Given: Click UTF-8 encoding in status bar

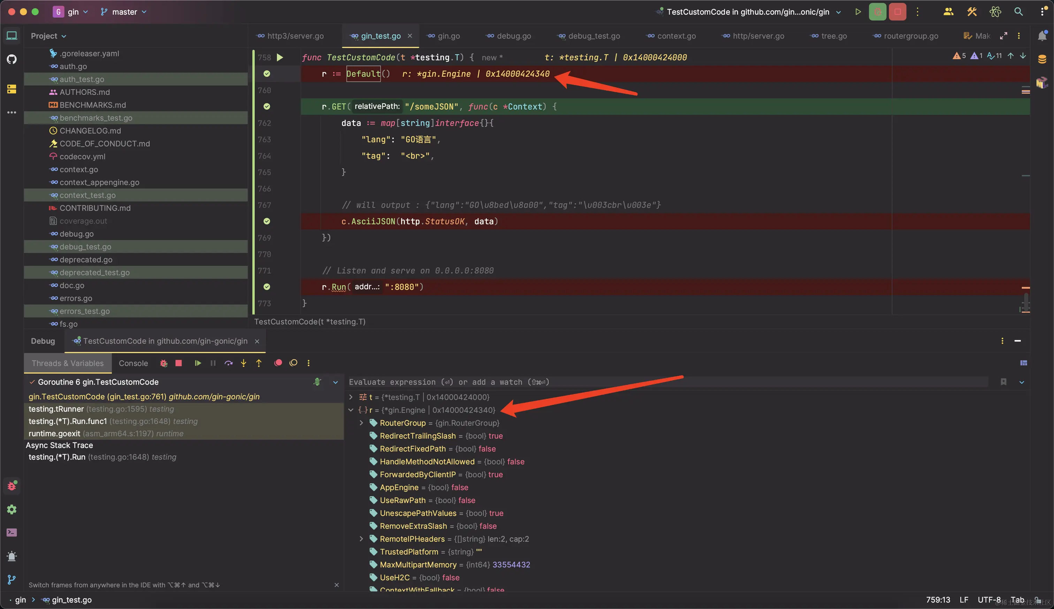Looking at the screenshot, I should point(989,600).
